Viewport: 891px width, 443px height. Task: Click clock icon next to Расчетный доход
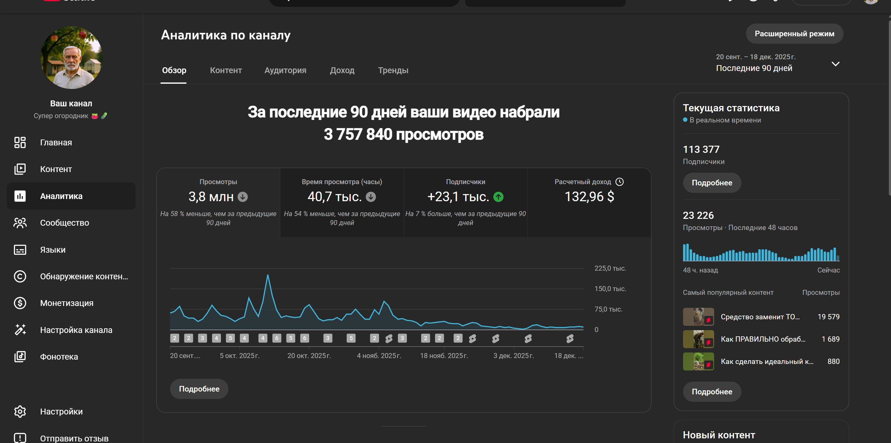pyautogui.click(x=619, y=182)
